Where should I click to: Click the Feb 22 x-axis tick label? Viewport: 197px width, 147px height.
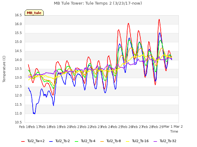point(86,127)
